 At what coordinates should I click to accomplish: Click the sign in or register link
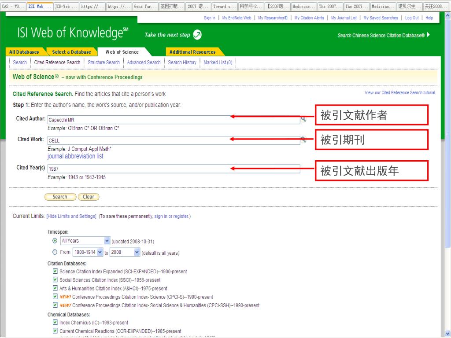click(x=171, y=216)
